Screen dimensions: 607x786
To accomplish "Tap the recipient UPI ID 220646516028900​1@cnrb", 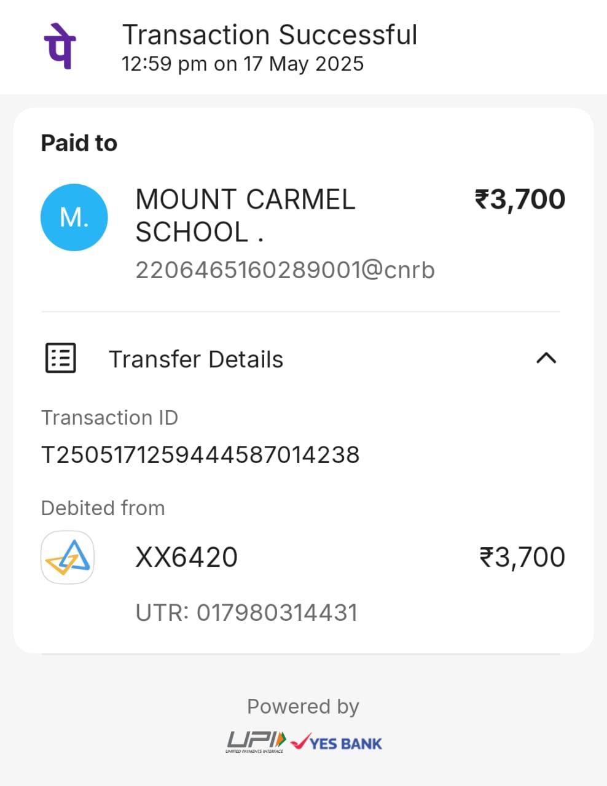I will (285, 270).
